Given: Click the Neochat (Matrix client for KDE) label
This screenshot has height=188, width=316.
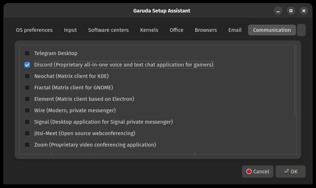Looking at the screenshot, I should pyautogui.click(x=71, y=76).
